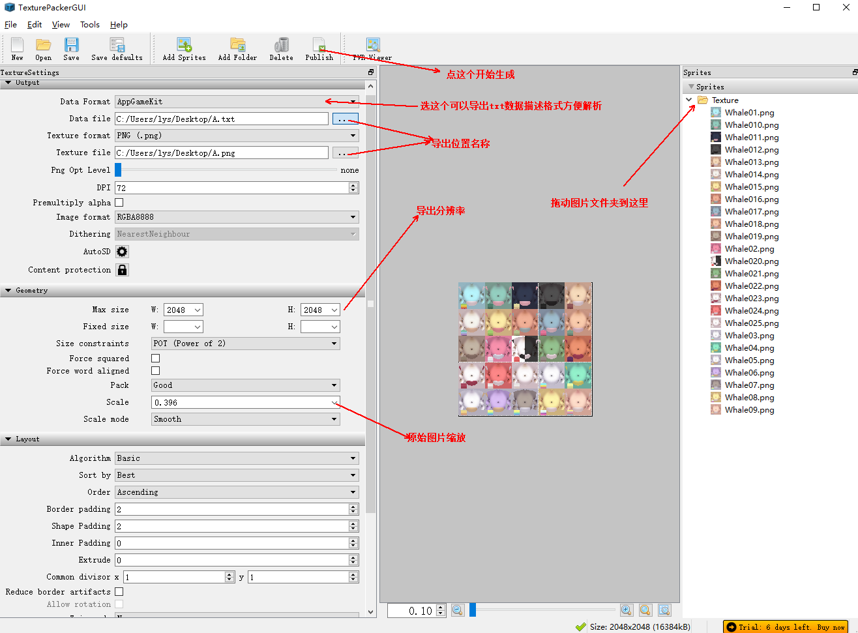Image resolution: width=858 pixels, height=633 pixels.
Task: Open the Help menu
Action: [x=119, y=25]
